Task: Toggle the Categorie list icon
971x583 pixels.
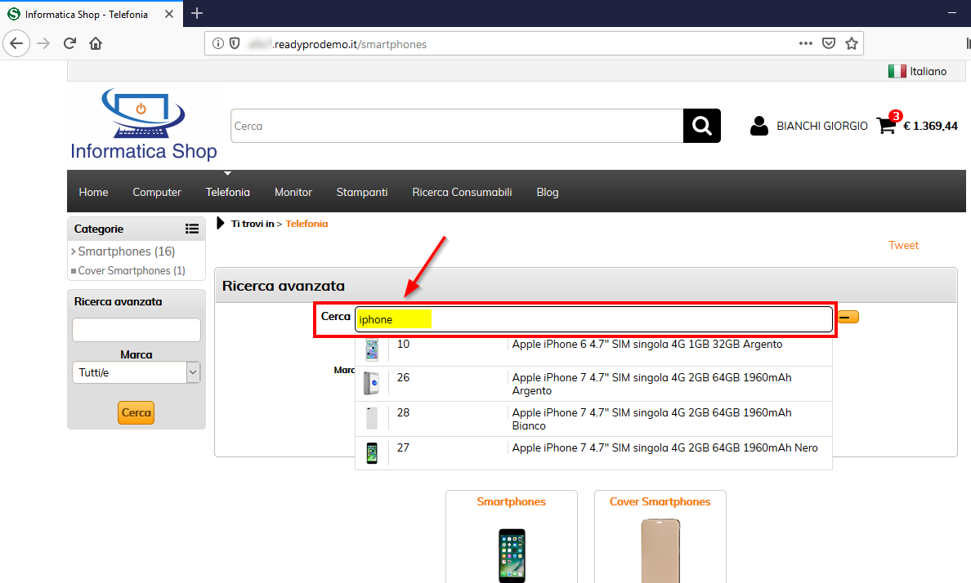Action: (x=192, y=229)
